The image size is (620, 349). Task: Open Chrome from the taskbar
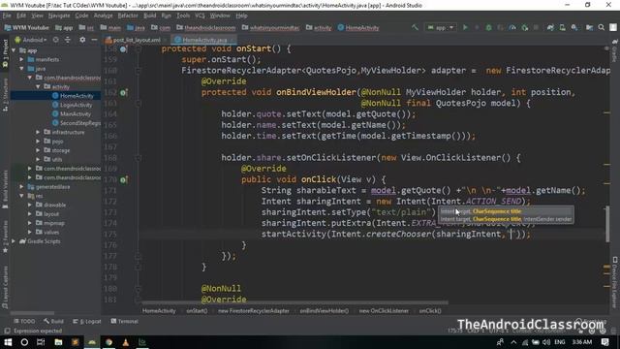[x=108, y=342]
